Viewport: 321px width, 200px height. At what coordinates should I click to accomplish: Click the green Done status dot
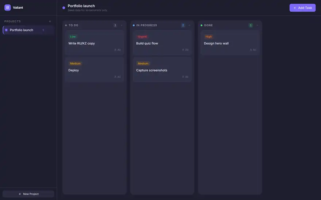point(201,25)
